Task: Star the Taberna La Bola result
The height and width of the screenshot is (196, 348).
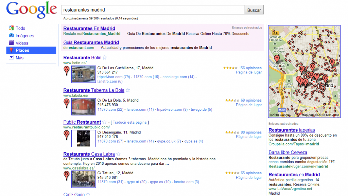Action: (128, 90)
